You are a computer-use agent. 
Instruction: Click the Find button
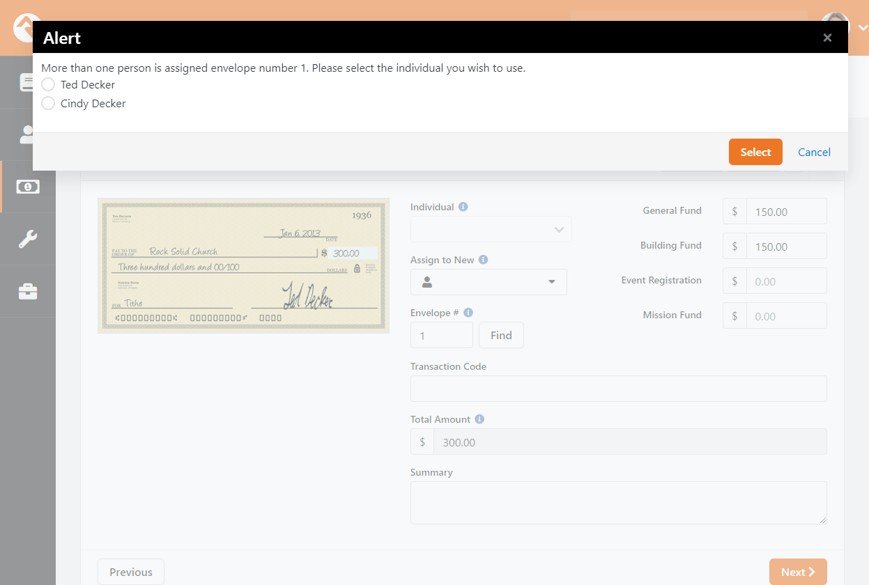tap(501, 335)
